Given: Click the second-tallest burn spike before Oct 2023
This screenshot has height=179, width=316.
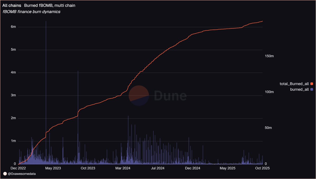Looking at the screenshot, I should click(x=78, y=117).
